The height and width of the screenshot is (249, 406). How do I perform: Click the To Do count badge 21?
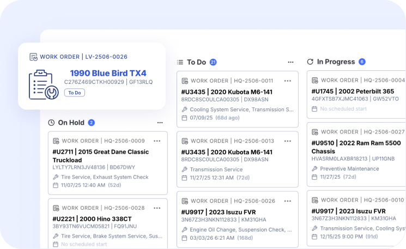point(213,62)
